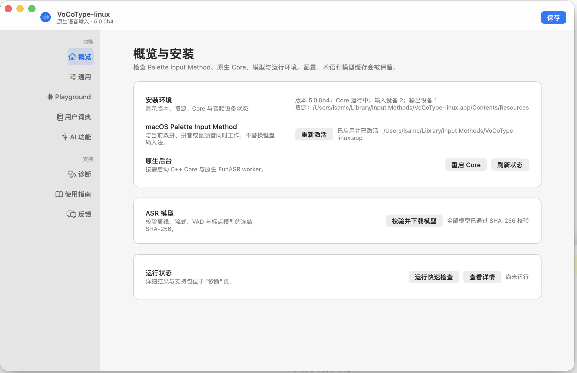Click the 全部模型已通过 SHA-256 校验 status text
Image resolution: width=577 pixels, height=373 pixels.
click(488, 221)
